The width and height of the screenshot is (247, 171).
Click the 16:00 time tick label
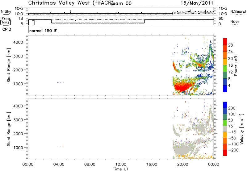(x=152, y=165)
